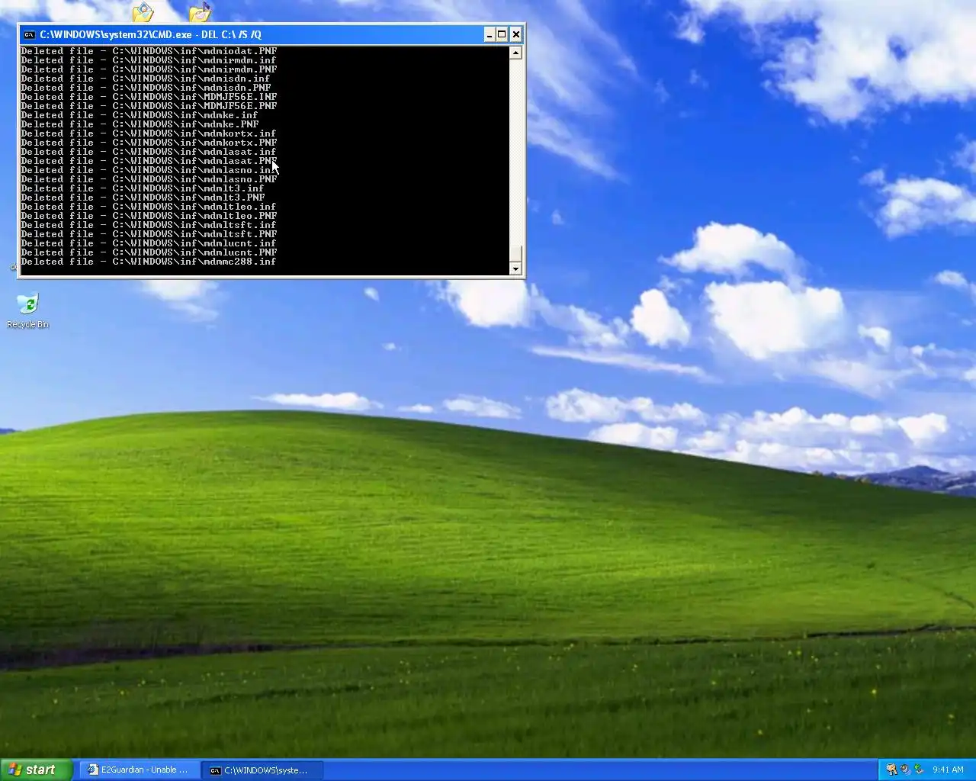Click the line ending mdmlasat.inf
Image resolution: width=976 pixels, height=781 pixels.
[x=149, y=152]
